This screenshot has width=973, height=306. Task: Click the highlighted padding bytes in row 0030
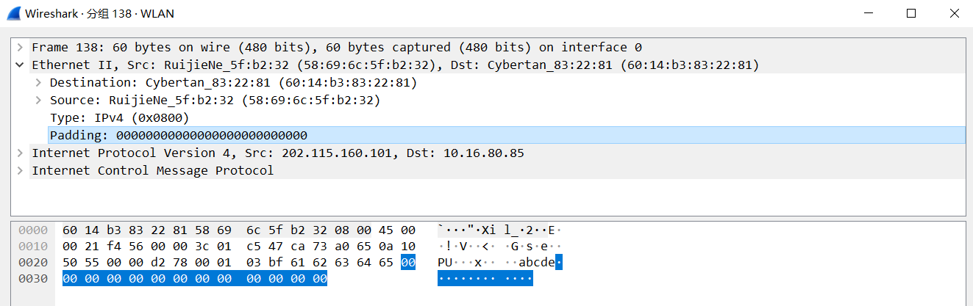click(194, 279)
